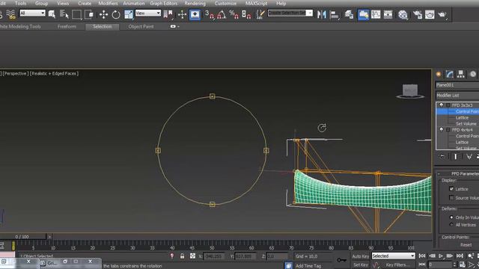The width and height of the screenshot is (479, 269).
Task: Open the Named Selection Sets dropdown
Action: click(x=290, y=13)
